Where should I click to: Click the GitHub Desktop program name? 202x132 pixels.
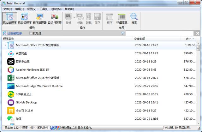(27, 102)
